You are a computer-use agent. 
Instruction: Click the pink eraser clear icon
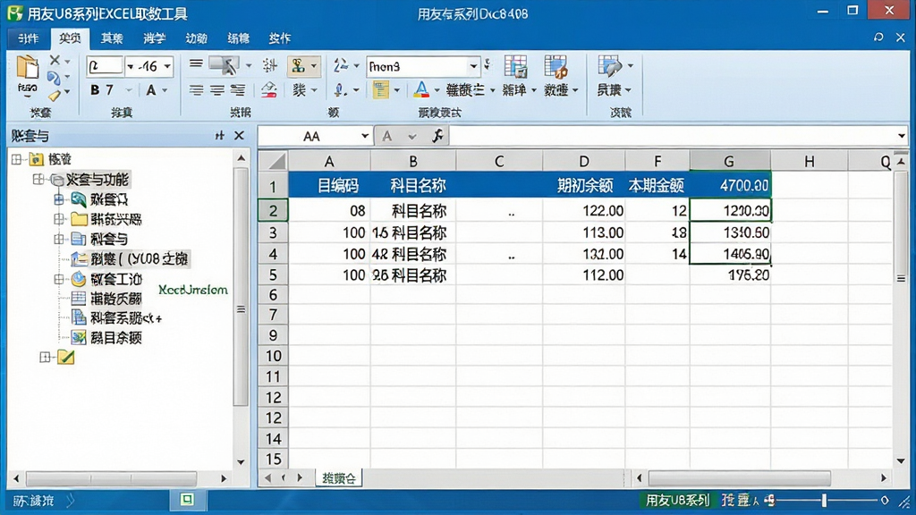[268, 90]
